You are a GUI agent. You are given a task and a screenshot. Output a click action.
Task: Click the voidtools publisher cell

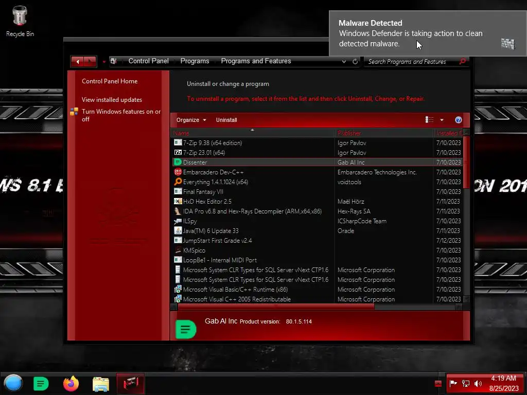pyautogui.click(x=349, y=182)
